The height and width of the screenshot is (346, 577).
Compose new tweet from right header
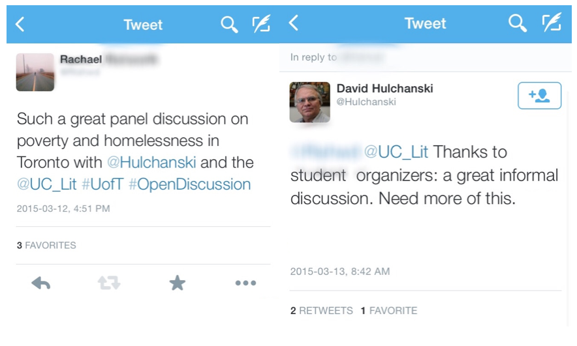pos(552,24)
